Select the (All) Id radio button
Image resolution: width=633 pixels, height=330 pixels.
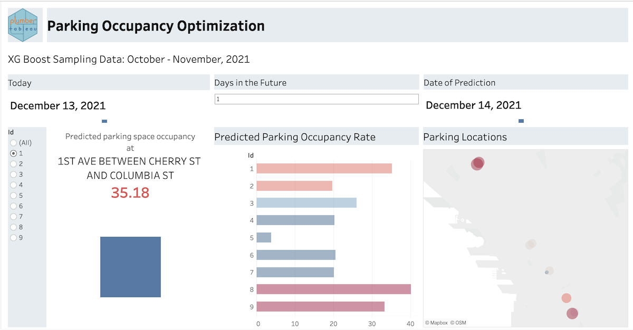14,143
